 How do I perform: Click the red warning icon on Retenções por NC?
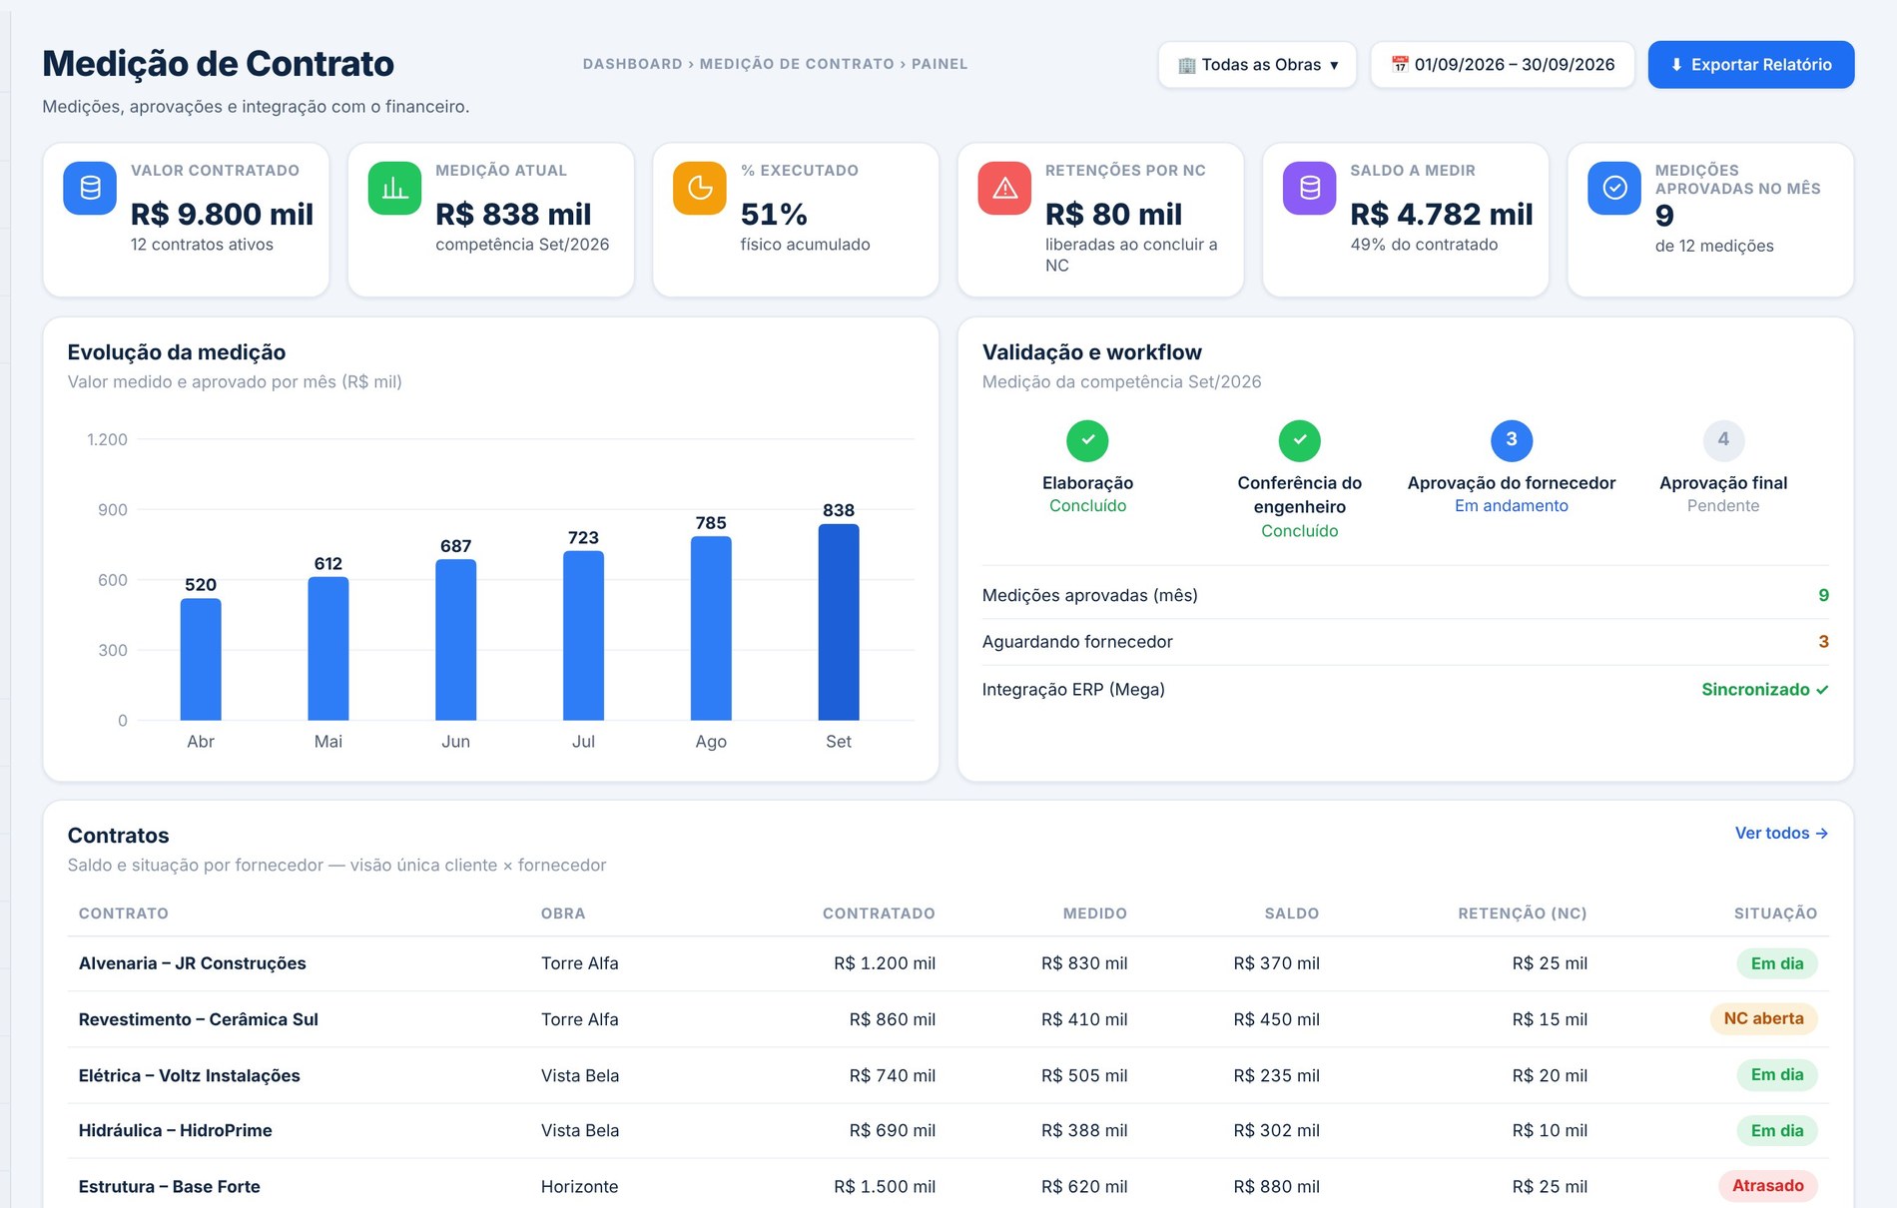pyautogui.click(x=1004, y=188)
